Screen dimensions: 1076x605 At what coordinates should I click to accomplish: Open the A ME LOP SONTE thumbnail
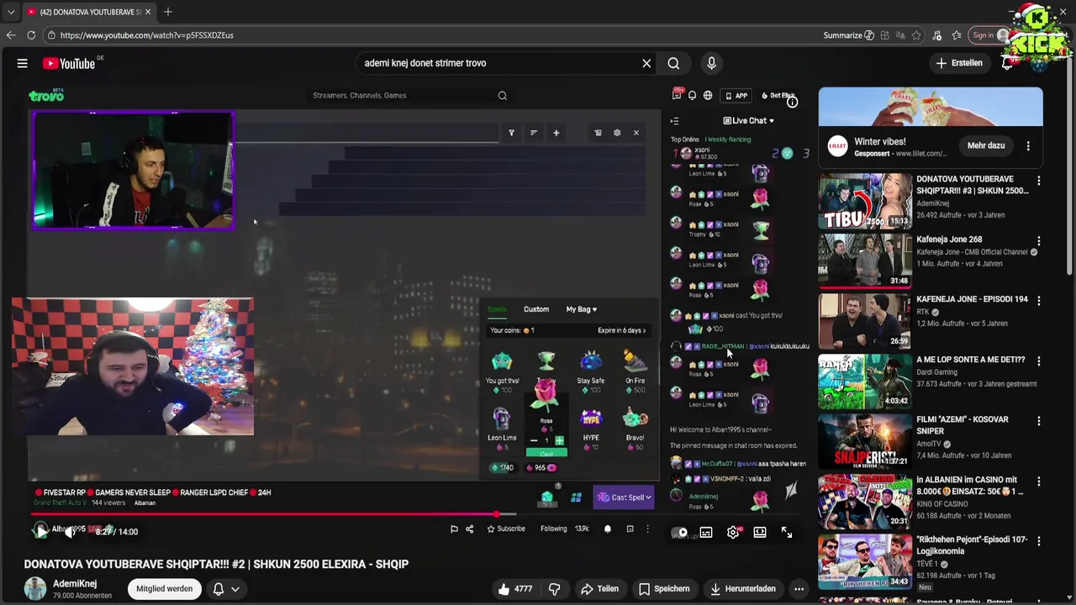click(x=865, y=381)
